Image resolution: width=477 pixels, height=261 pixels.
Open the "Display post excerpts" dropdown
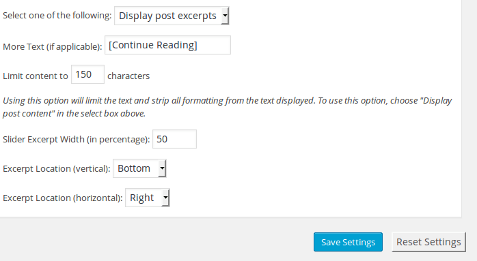(172, 16)
